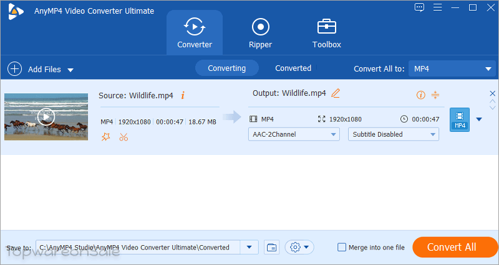Screen dimensions: 499x265
Task: Click the 18.67 MB file size text
Action: coord(202,122)
